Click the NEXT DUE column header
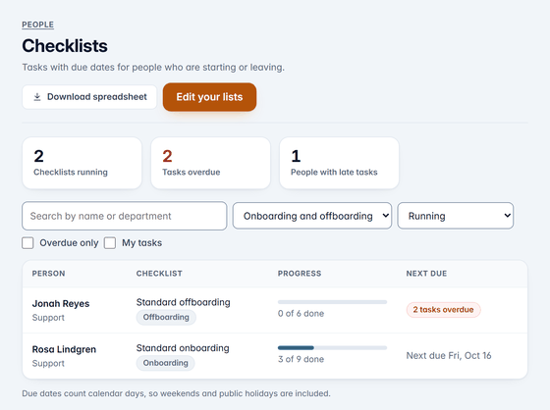 426,274
